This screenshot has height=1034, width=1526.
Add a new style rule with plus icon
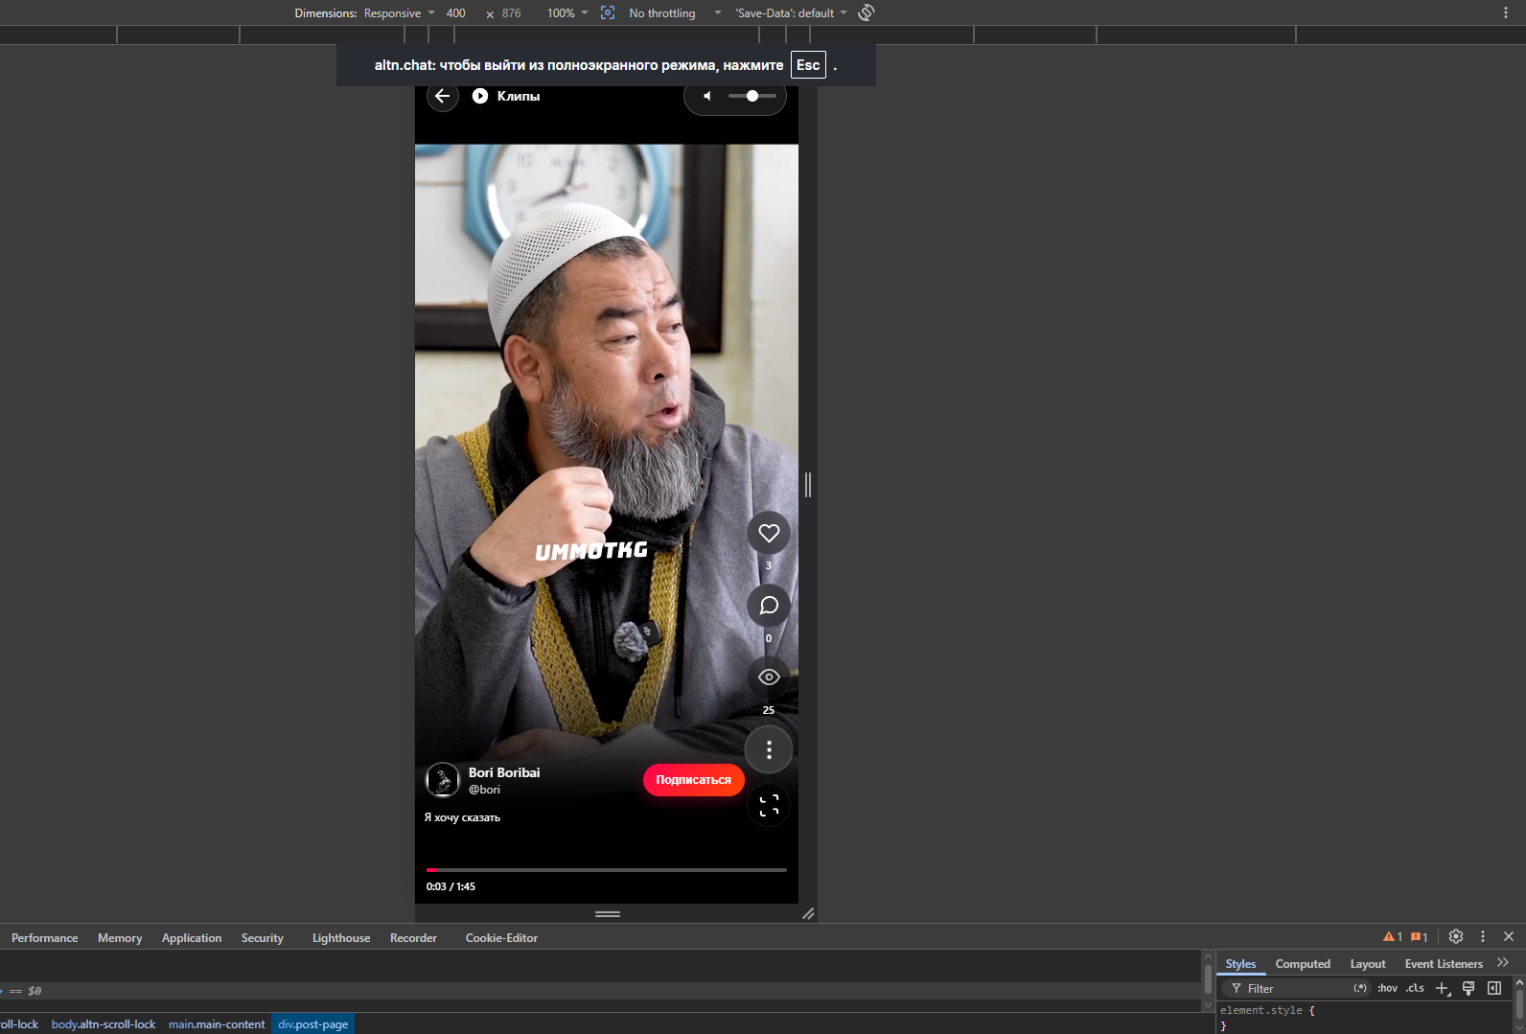click(1443, 989)
